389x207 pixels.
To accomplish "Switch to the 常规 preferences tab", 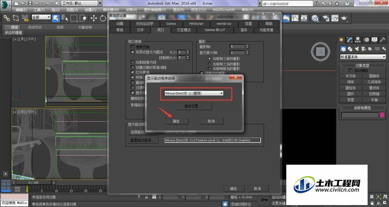I will pos(119,30).
